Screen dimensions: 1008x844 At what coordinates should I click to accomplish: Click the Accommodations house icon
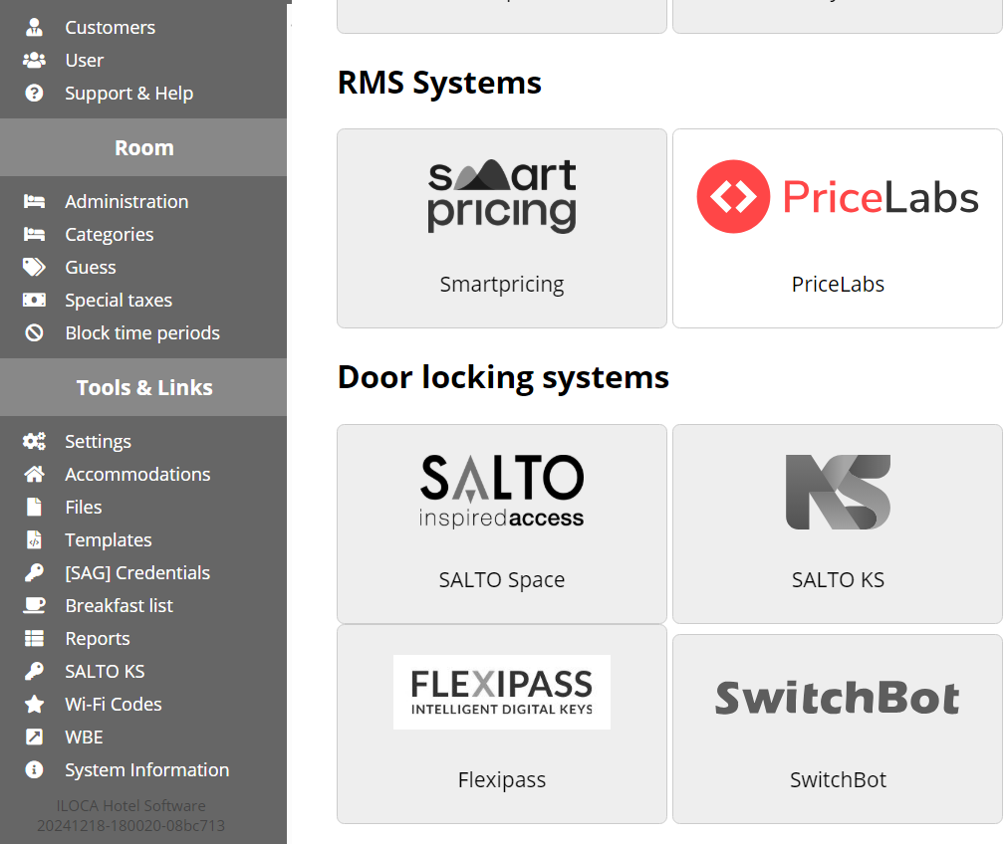tap(34, 474)
